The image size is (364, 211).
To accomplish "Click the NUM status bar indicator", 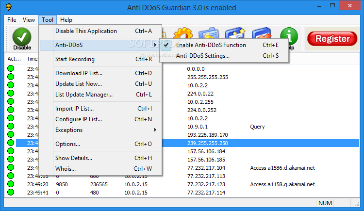I will (325, 203).
